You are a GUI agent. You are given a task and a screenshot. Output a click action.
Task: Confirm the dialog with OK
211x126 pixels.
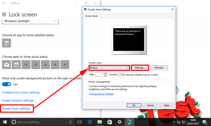point(134,105)
